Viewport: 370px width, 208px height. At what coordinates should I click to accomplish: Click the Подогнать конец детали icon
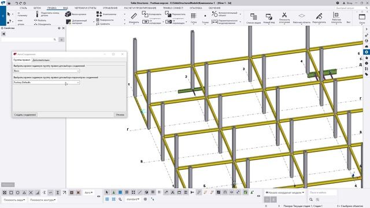coord(37,14)
